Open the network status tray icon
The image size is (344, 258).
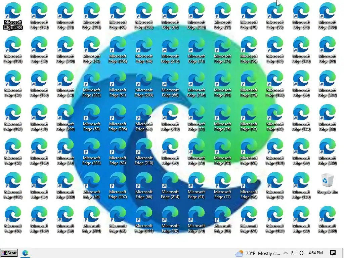click(293, 253)
